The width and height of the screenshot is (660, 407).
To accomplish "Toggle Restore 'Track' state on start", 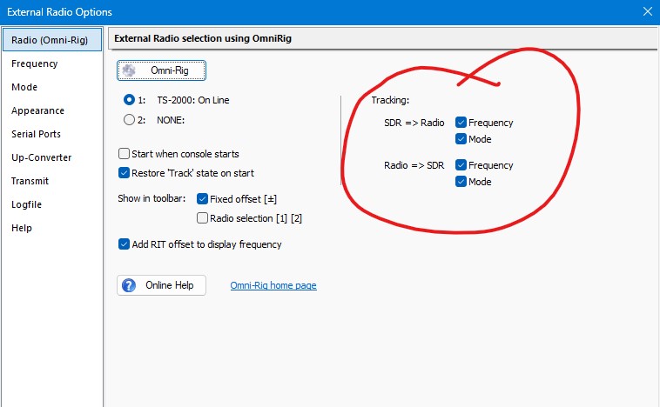I will pos(124,173).
